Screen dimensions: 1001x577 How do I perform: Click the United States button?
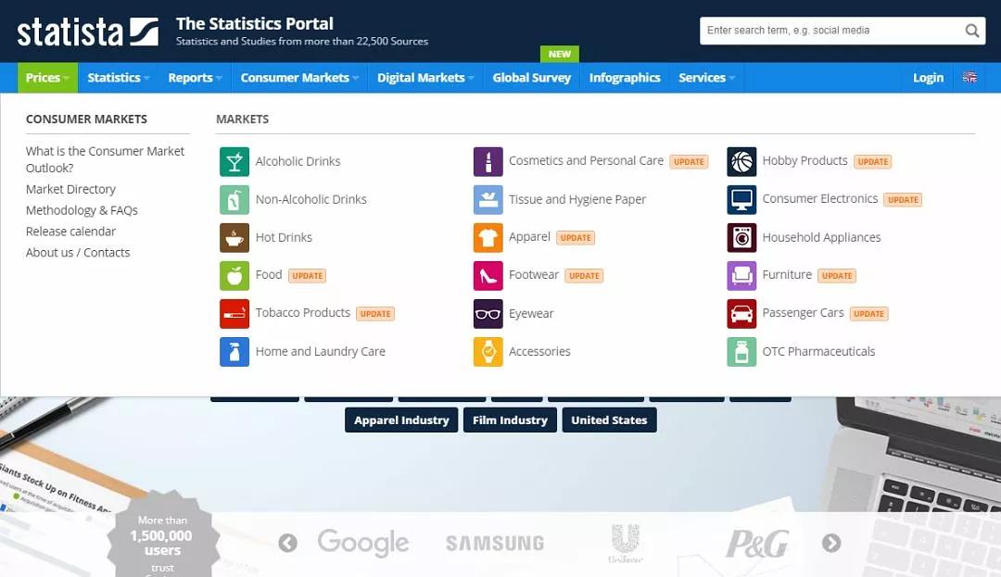[609, 420]
